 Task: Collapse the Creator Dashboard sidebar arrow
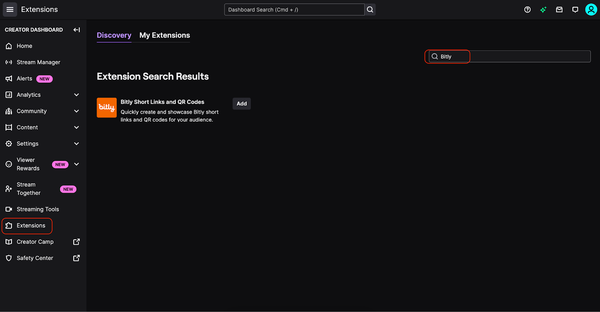pyautogui.click(x=76, y=30)
